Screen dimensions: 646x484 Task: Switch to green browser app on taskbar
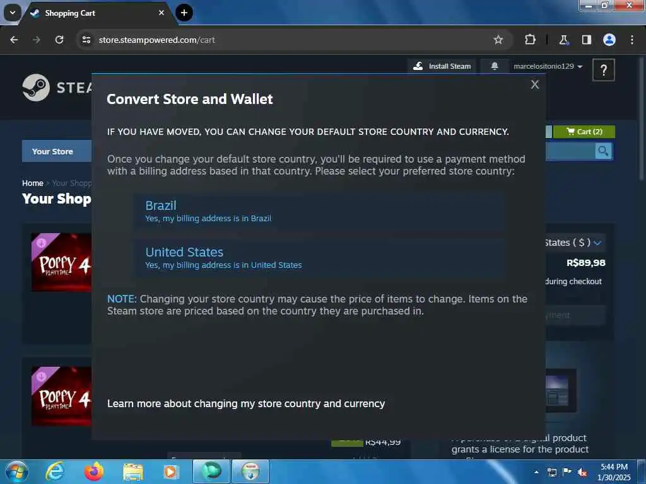pos(211,471)
